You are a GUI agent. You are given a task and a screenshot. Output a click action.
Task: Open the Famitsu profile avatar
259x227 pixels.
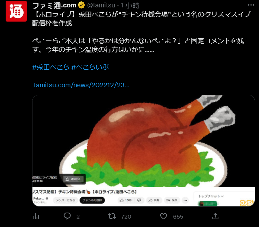tap(16, 11)
